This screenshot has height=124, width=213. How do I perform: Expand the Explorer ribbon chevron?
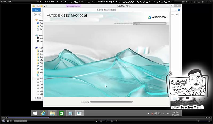click(176, 10)
